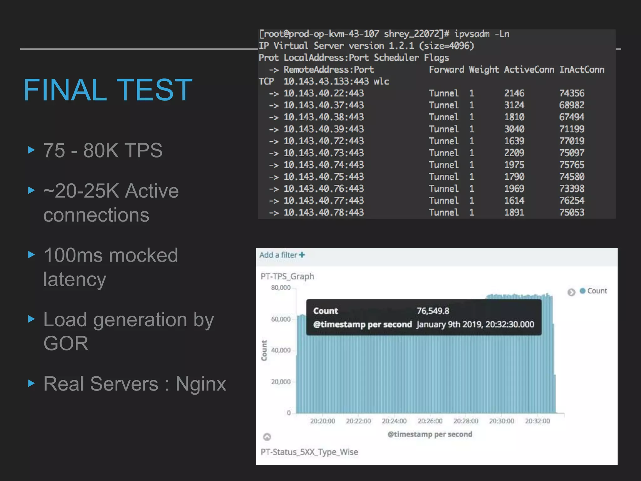Image resolution: width=641 pixels, height=481 pixels.
Task: Click the 10.143.40.73:443 server address
Action: point(324,153)
